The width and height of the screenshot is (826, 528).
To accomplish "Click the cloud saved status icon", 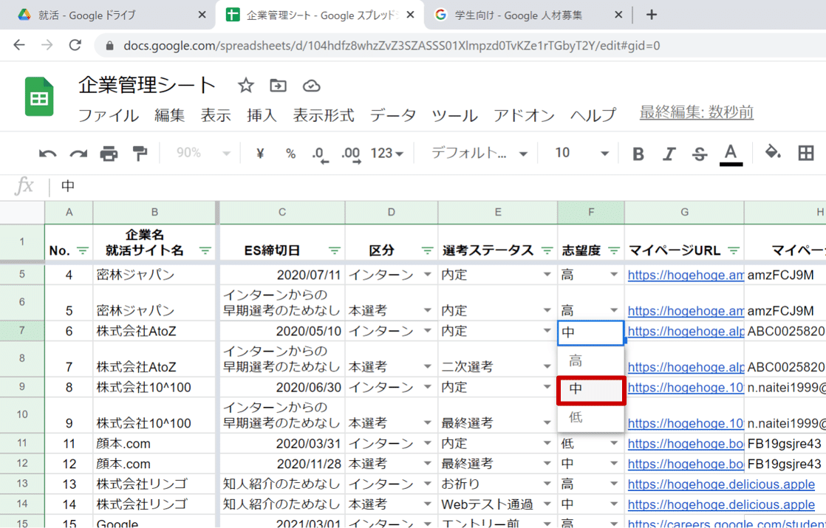I will (311, 85).
